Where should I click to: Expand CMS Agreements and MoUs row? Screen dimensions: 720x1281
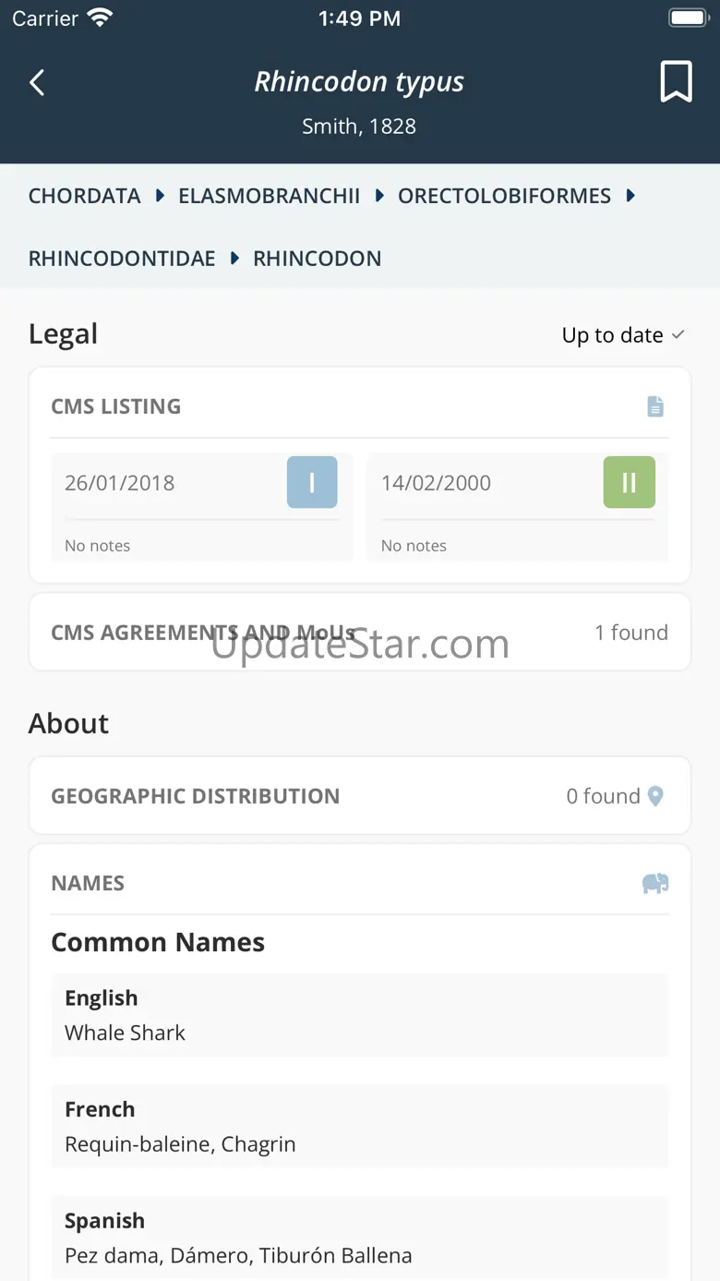360,633
